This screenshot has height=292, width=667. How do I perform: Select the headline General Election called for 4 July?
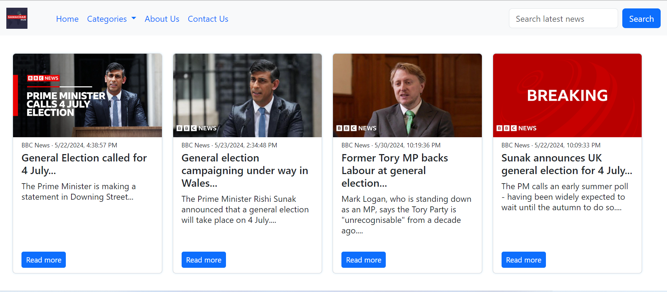84,164
